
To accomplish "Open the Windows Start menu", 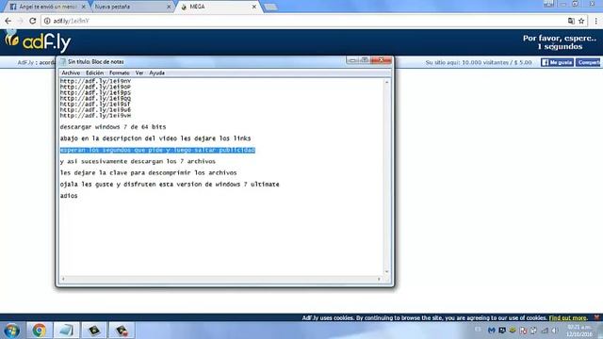I will [11, 331].
